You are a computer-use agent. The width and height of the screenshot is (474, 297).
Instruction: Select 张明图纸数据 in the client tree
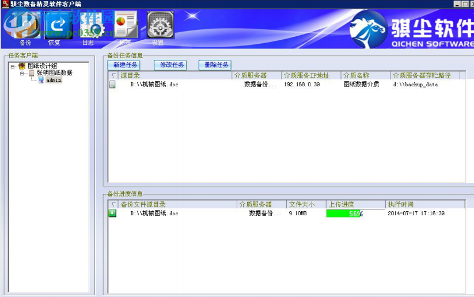pos(54,73)
